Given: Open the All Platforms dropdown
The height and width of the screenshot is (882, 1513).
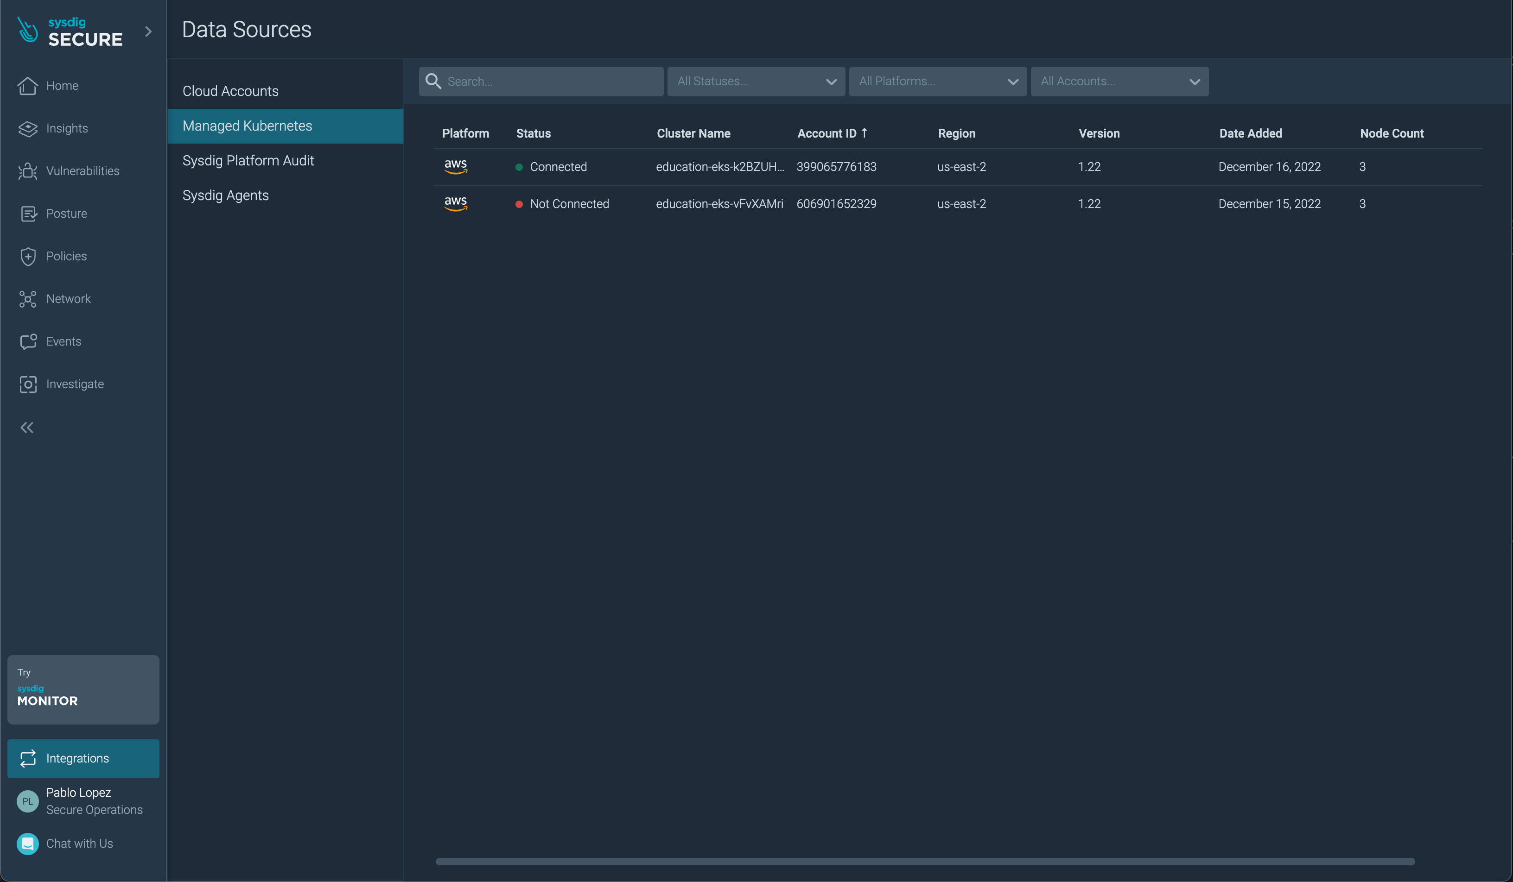Looking at the screenshot, I should coord(937,81).
